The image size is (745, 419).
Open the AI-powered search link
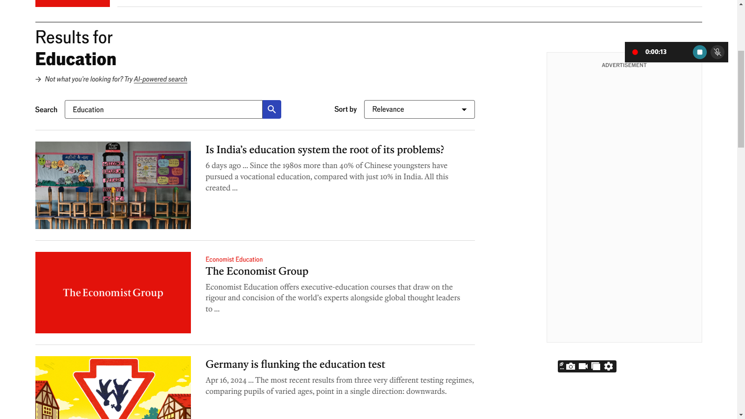point(160,79)
